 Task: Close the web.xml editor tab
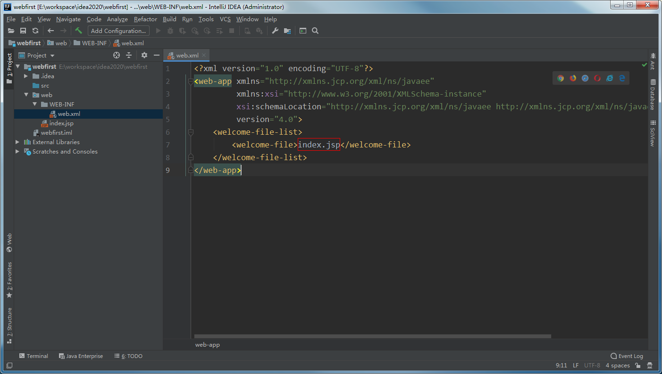click(x=204, y=56)
